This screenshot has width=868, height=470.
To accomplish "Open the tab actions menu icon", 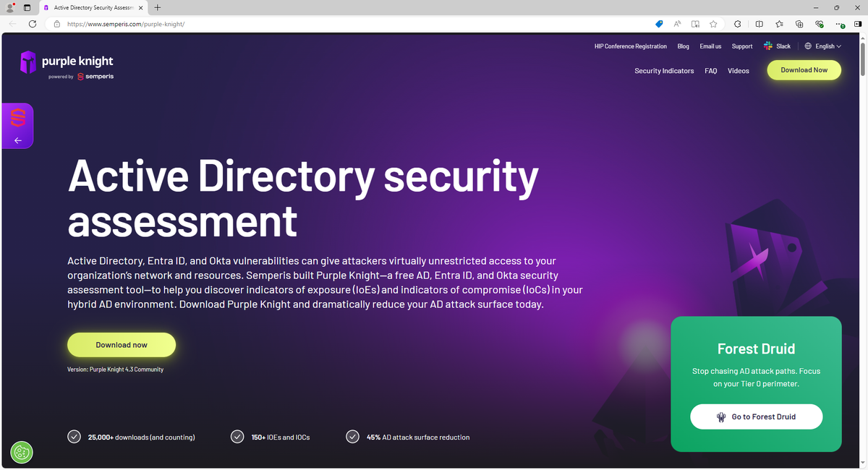I will coord(27,7).
